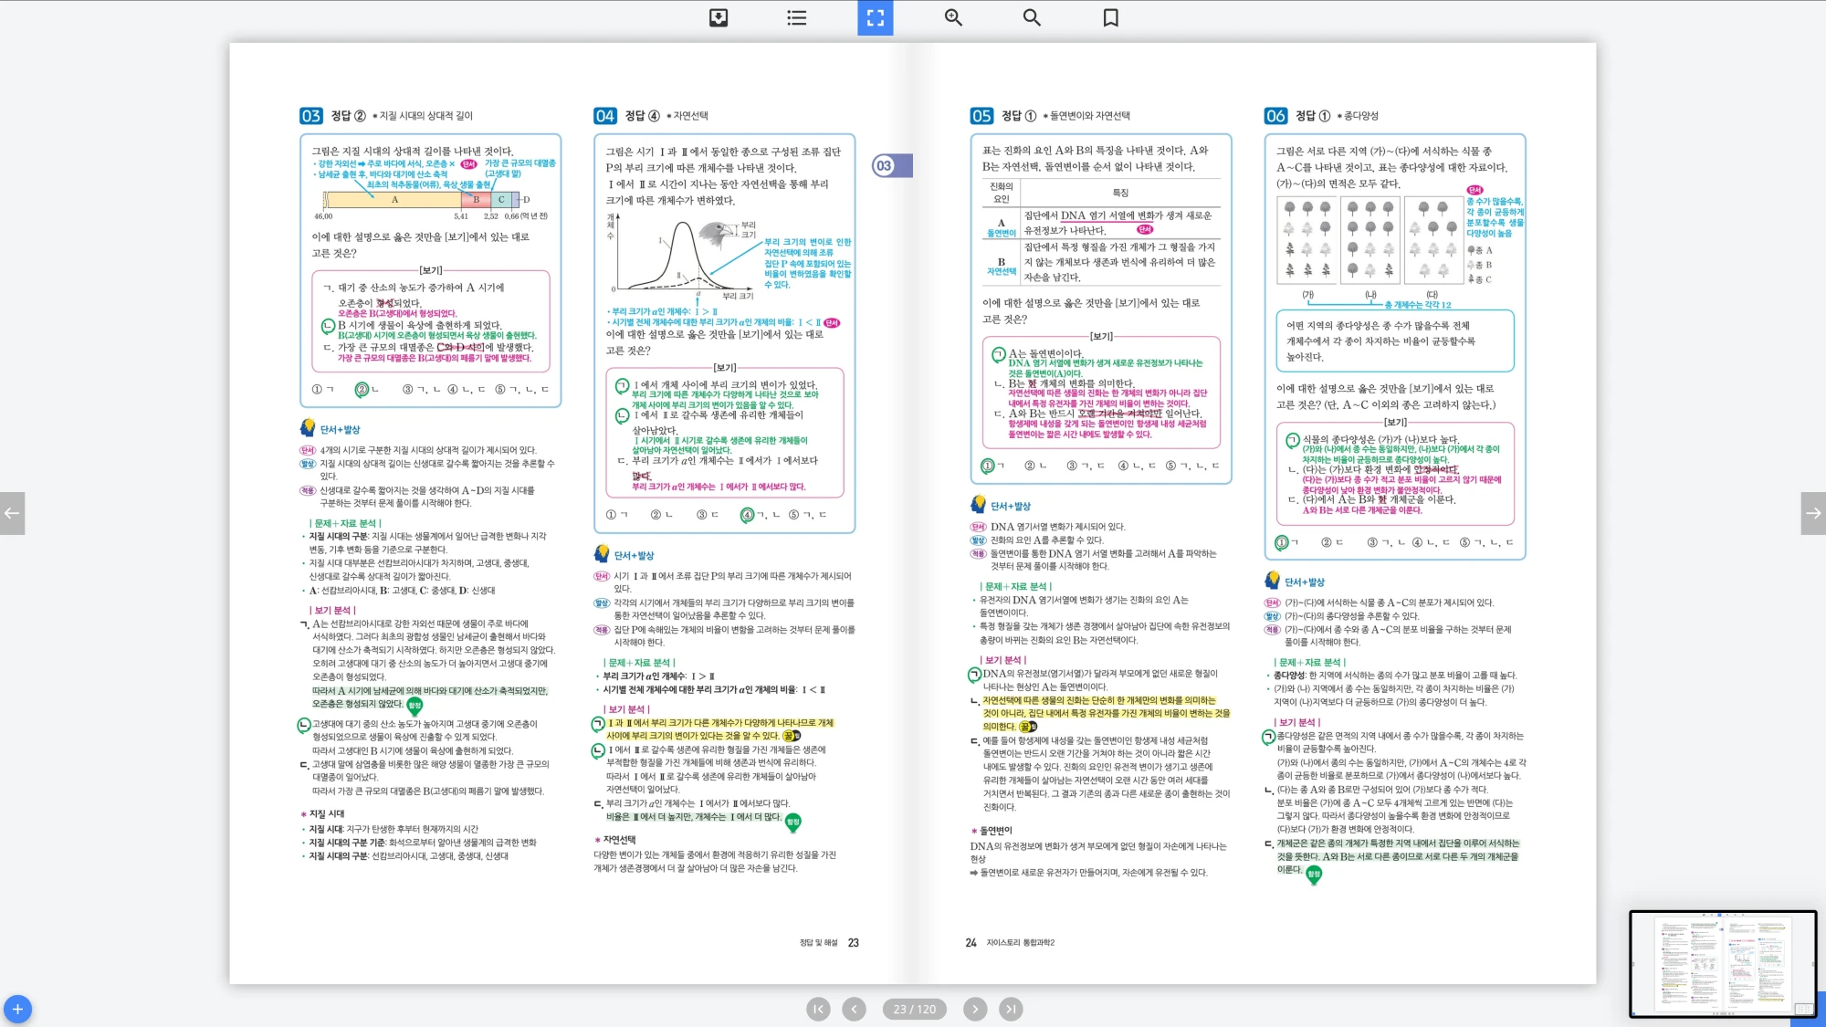Open the table of contents list icon
Screen dimensions: 1826x1027
(797, 17)
